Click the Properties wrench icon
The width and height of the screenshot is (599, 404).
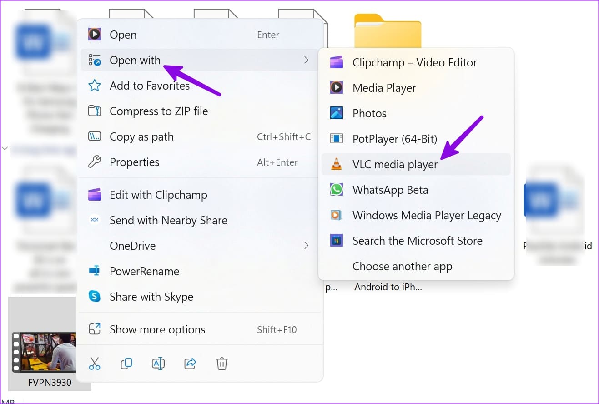(x=94, y=162)
